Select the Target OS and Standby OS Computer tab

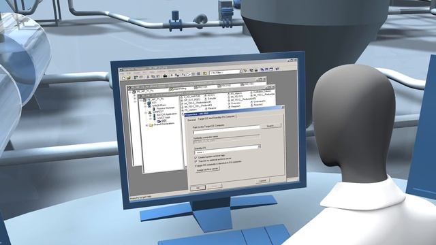click(x=216, y=118)
